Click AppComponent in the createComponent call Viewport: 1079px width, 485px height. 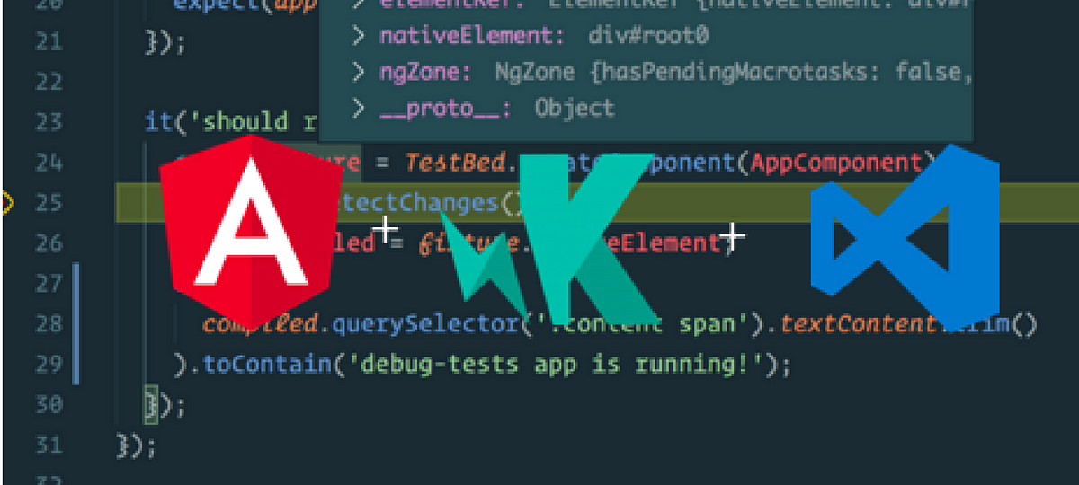point(835,163)
